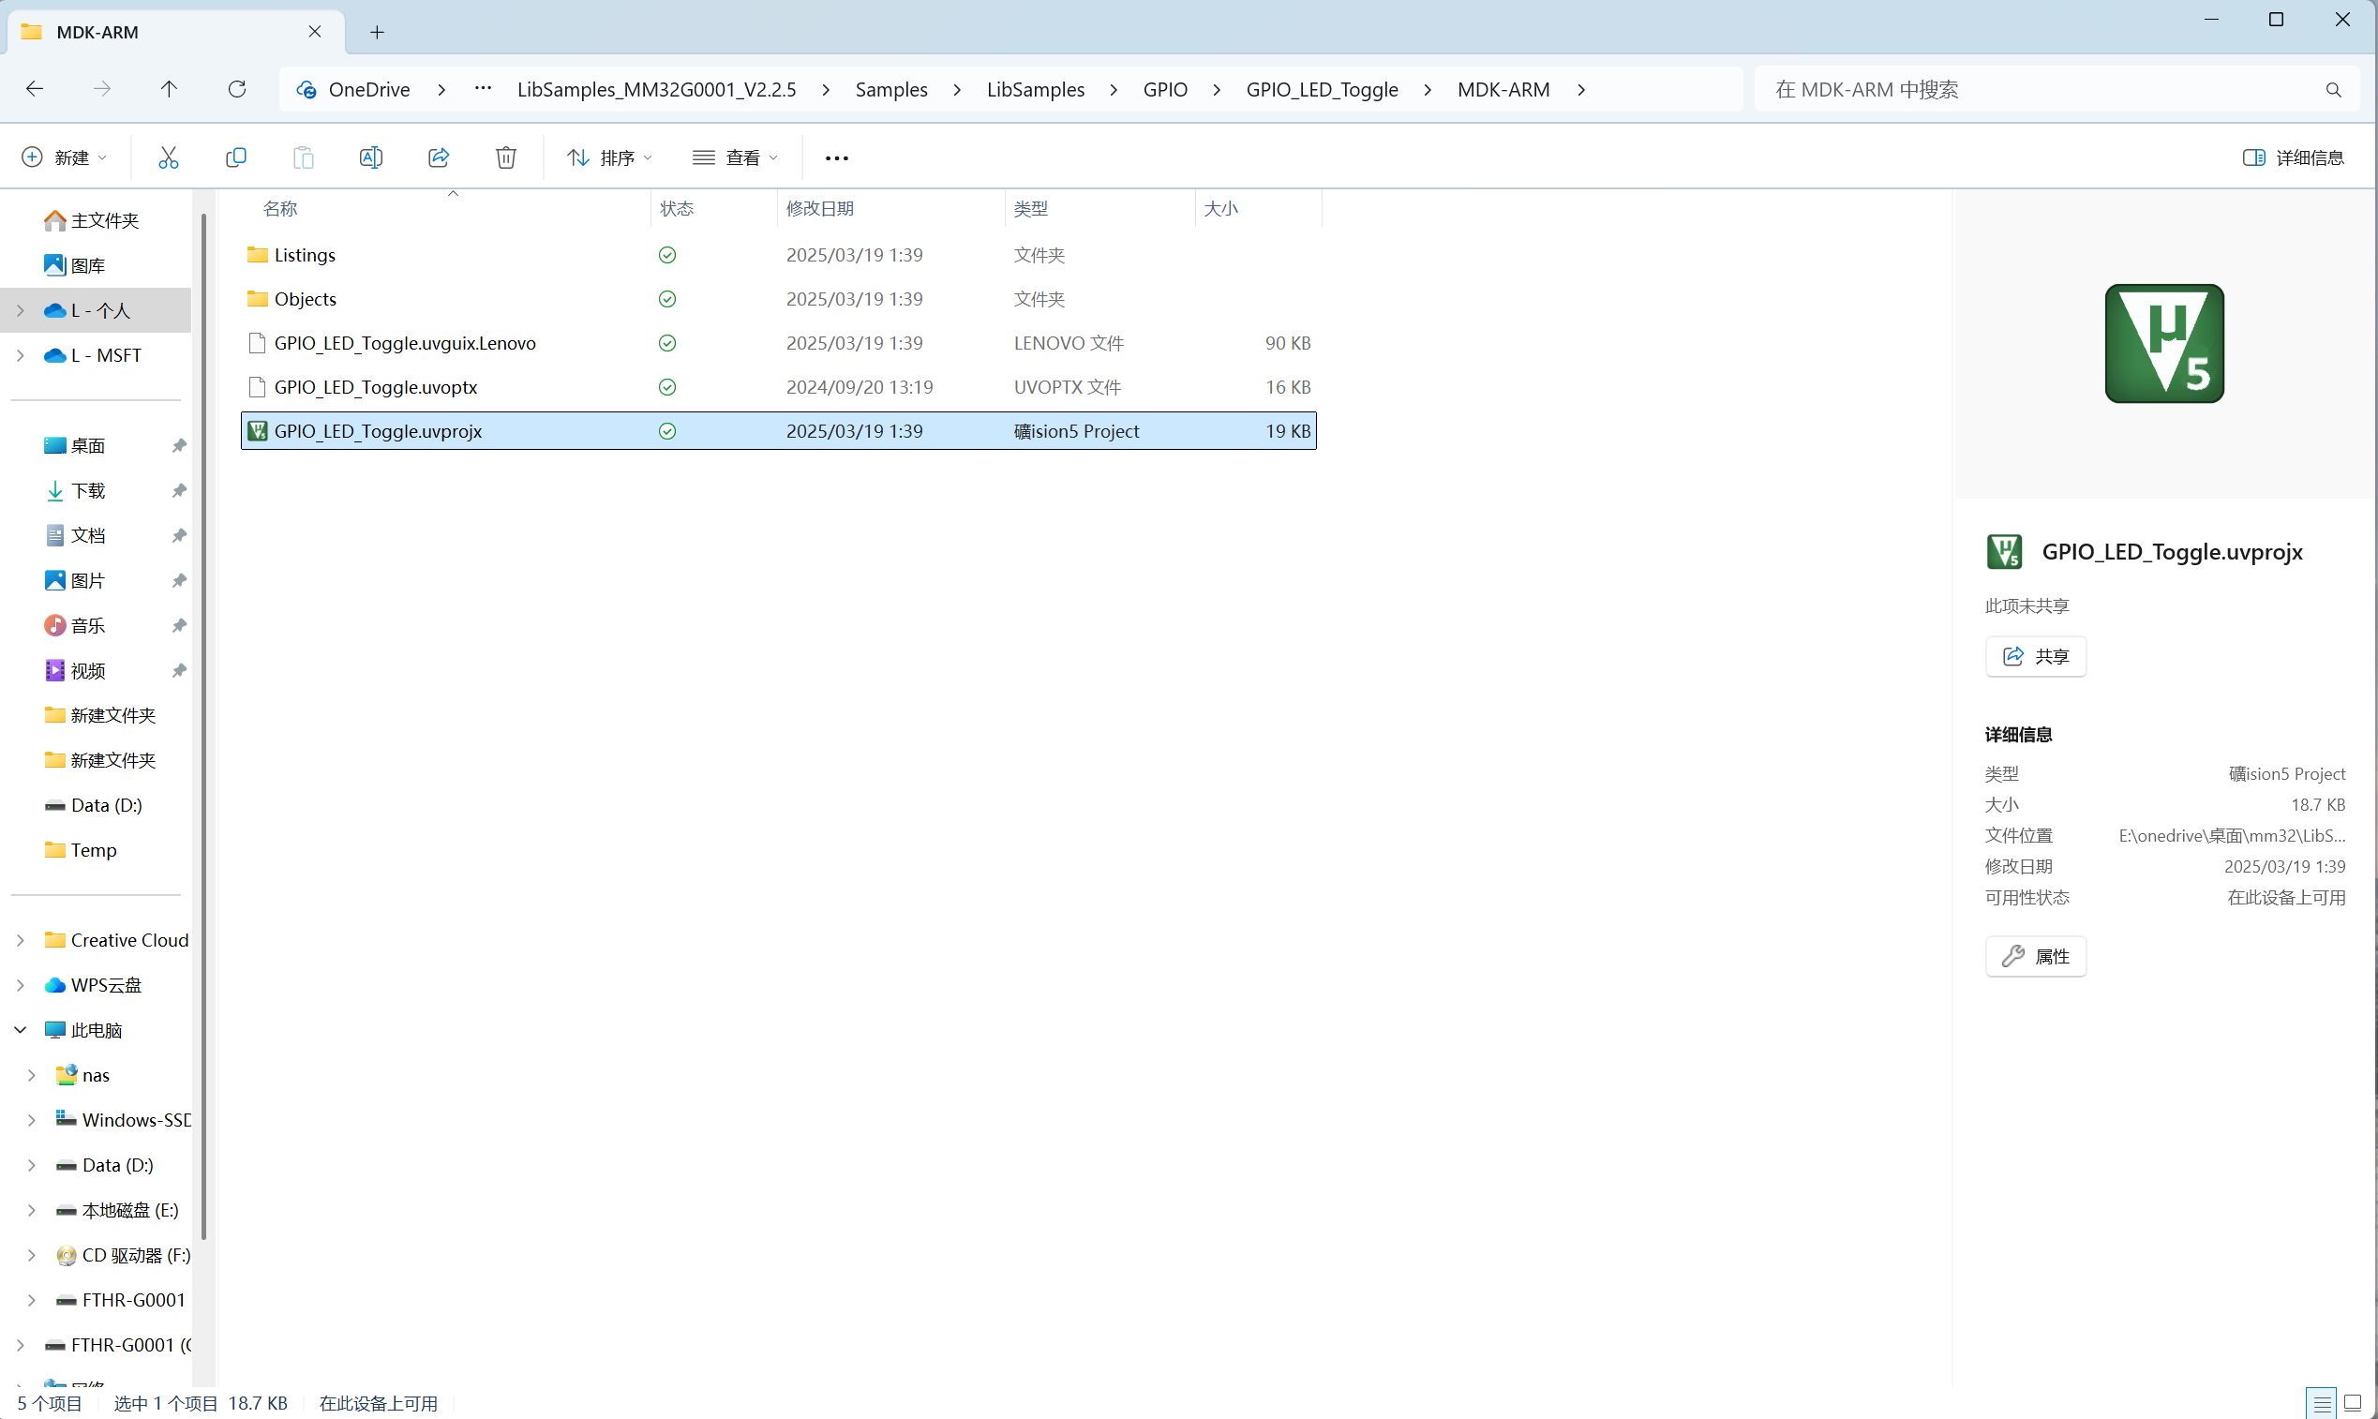Click the Properties button in details pane
2378x1419 pixels.
tap(2036, 956)
